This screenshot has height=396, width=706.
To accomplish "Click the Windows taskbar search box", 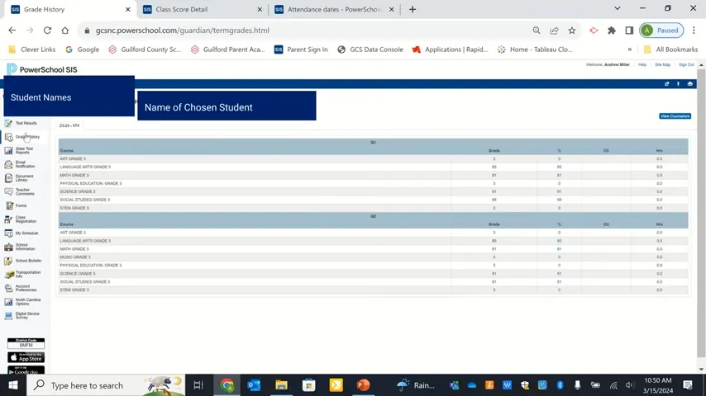I will pyautogui.click(x=87, y=385).
